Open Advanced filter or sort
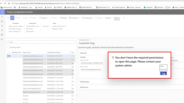Screen dimensions: 184x103 (x=33, y=26)
